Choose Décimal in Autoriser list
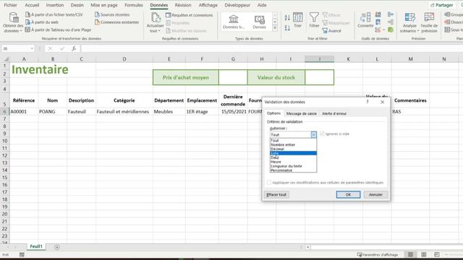The height and width of the screenshot is (260, 463). (x=293, y=149)
